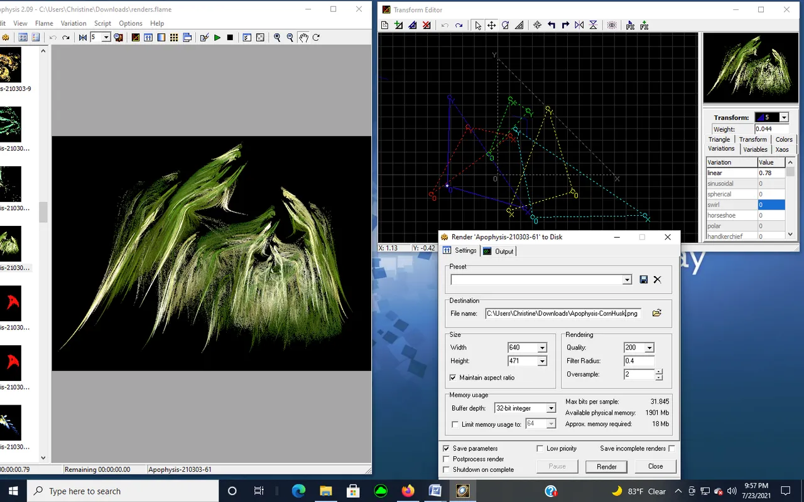
Task: Switch to the Output tab
Action: tap(498, 251)
